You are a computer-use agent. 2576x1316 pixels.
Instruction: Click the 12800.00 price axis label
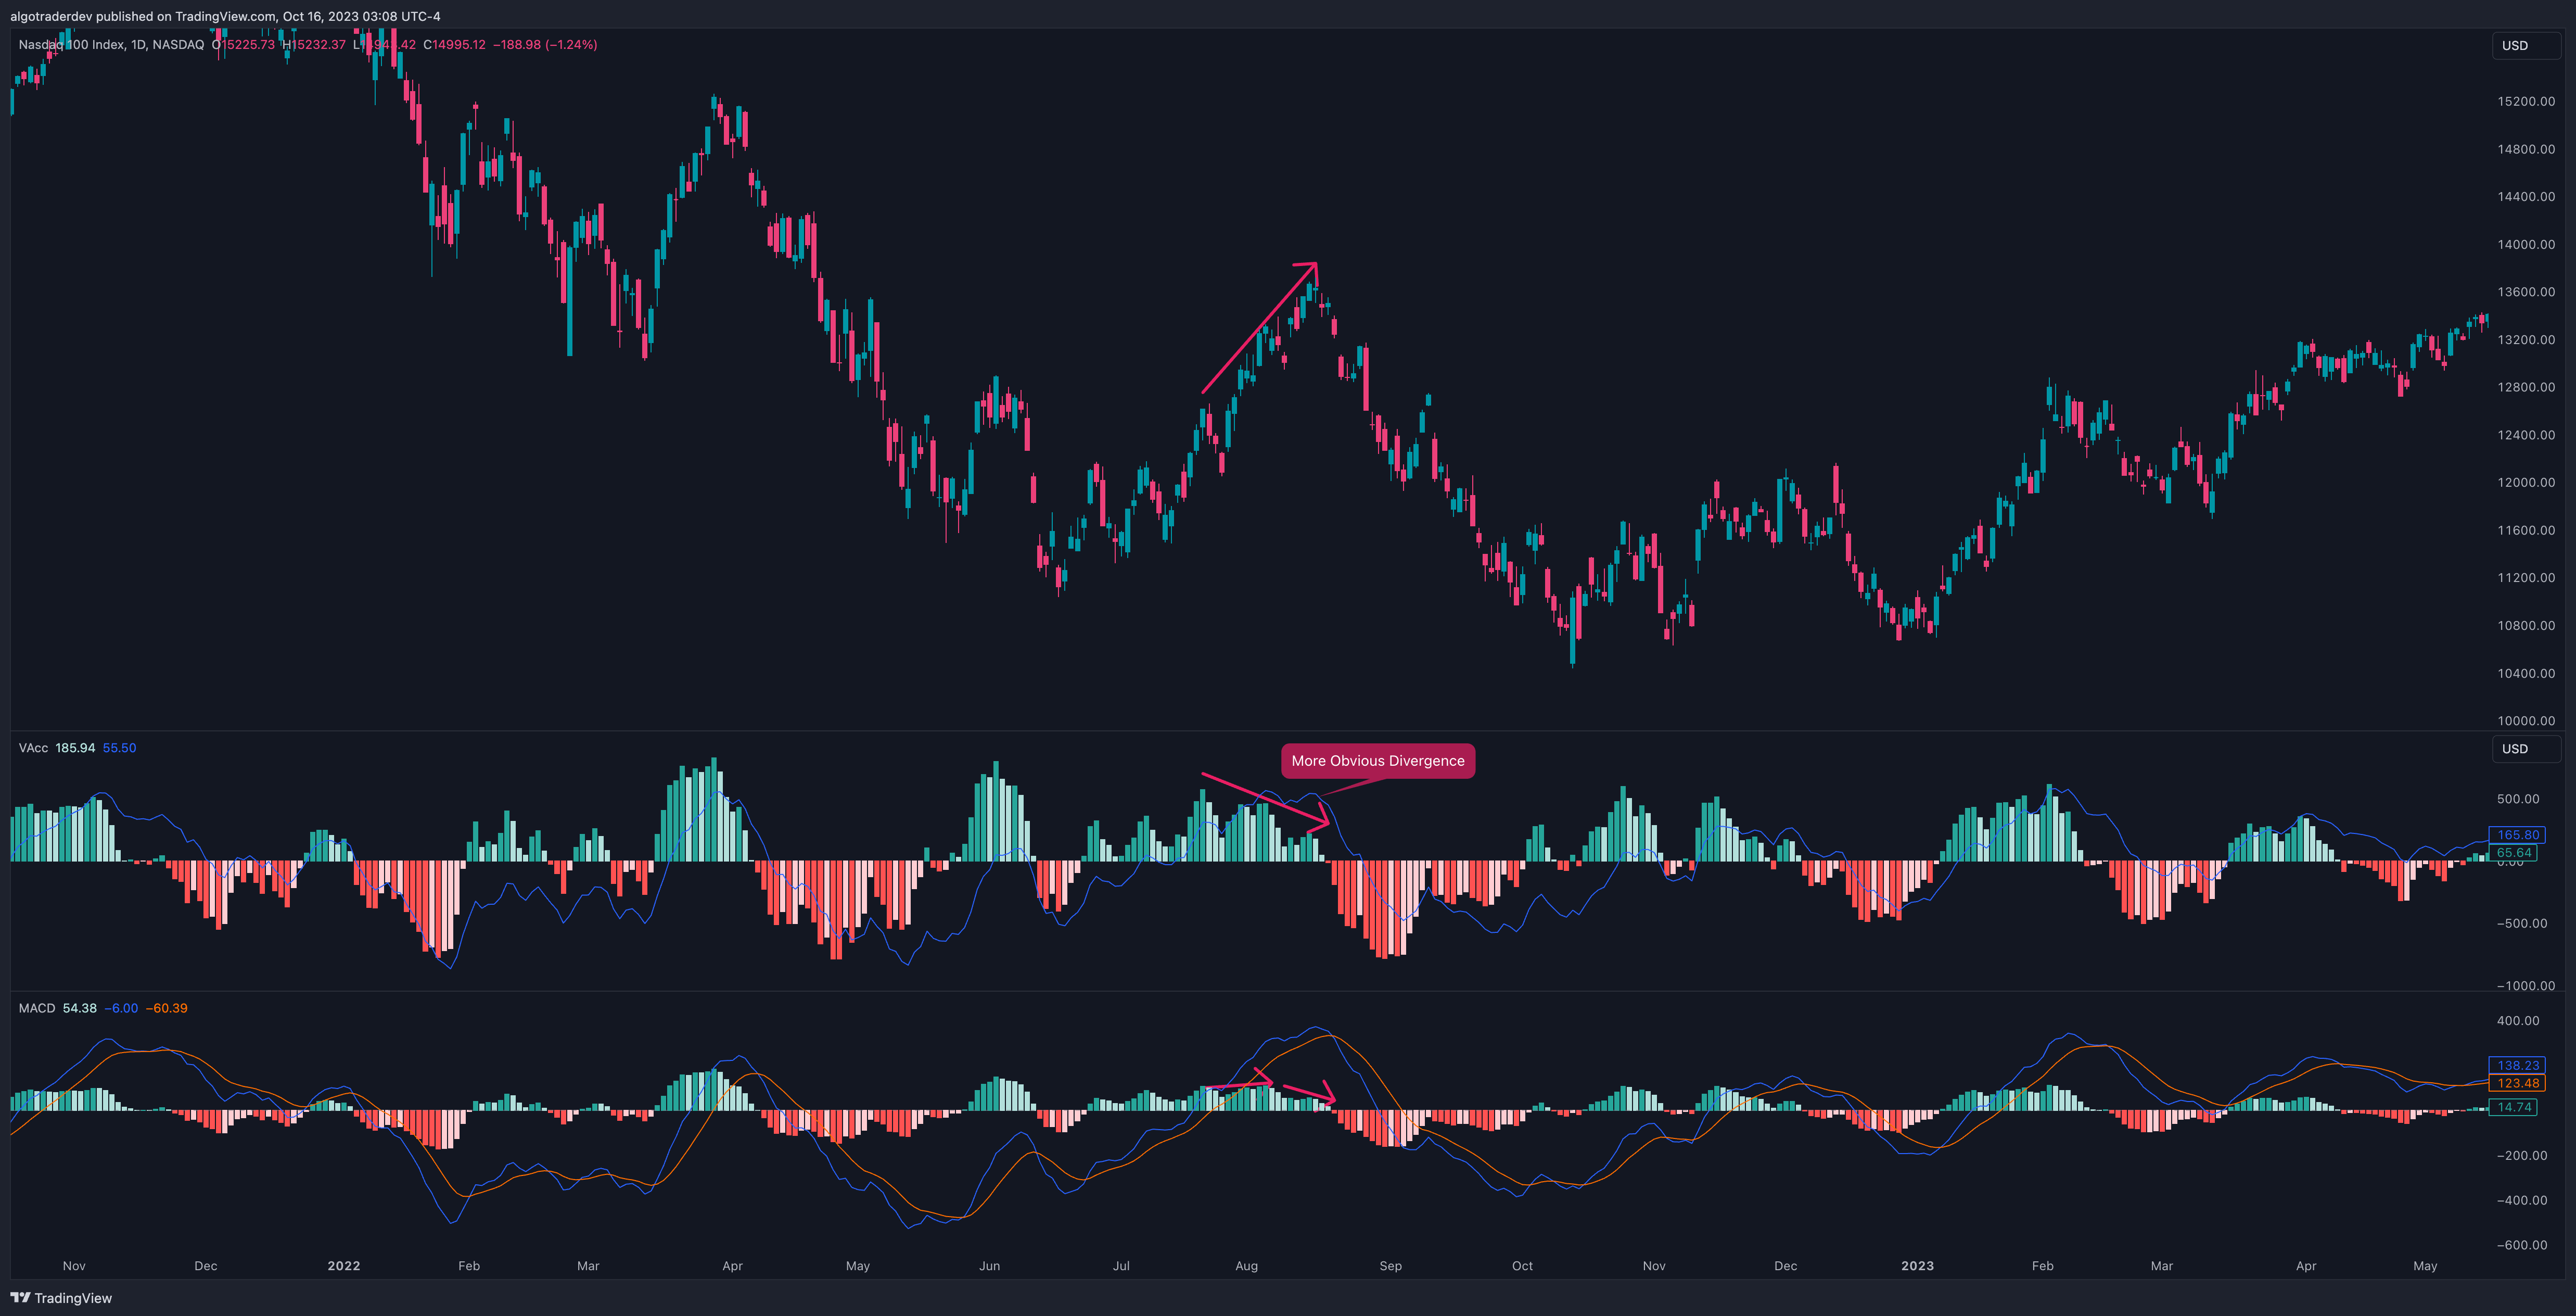click(2525, 388)
